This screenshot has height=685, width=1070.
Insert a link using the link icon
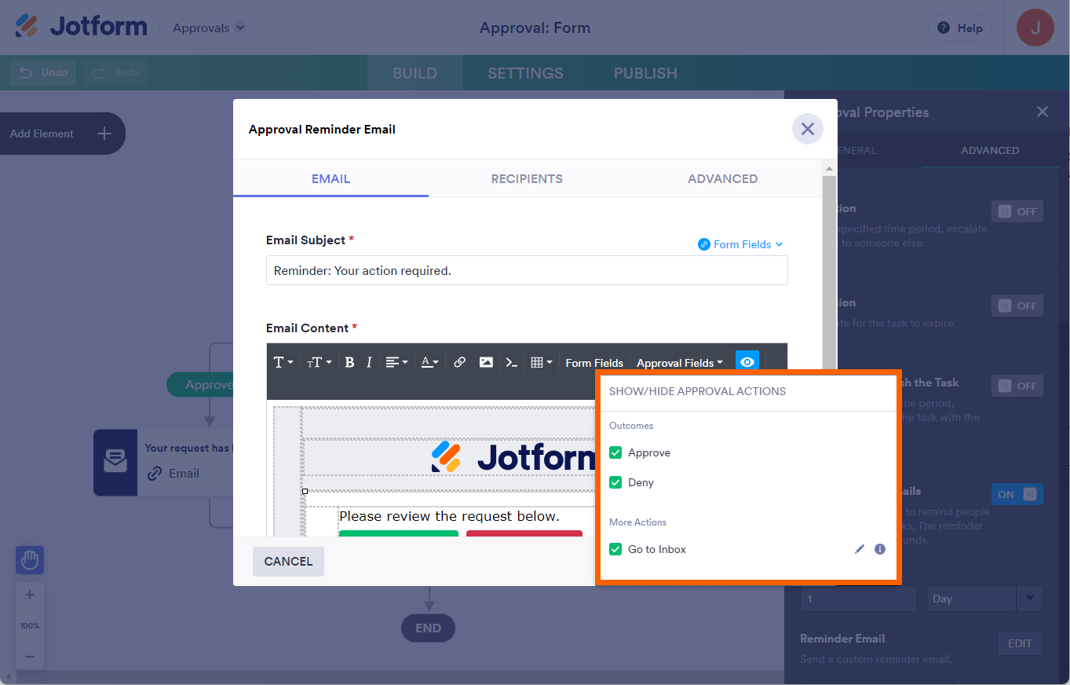pos(460,362)
